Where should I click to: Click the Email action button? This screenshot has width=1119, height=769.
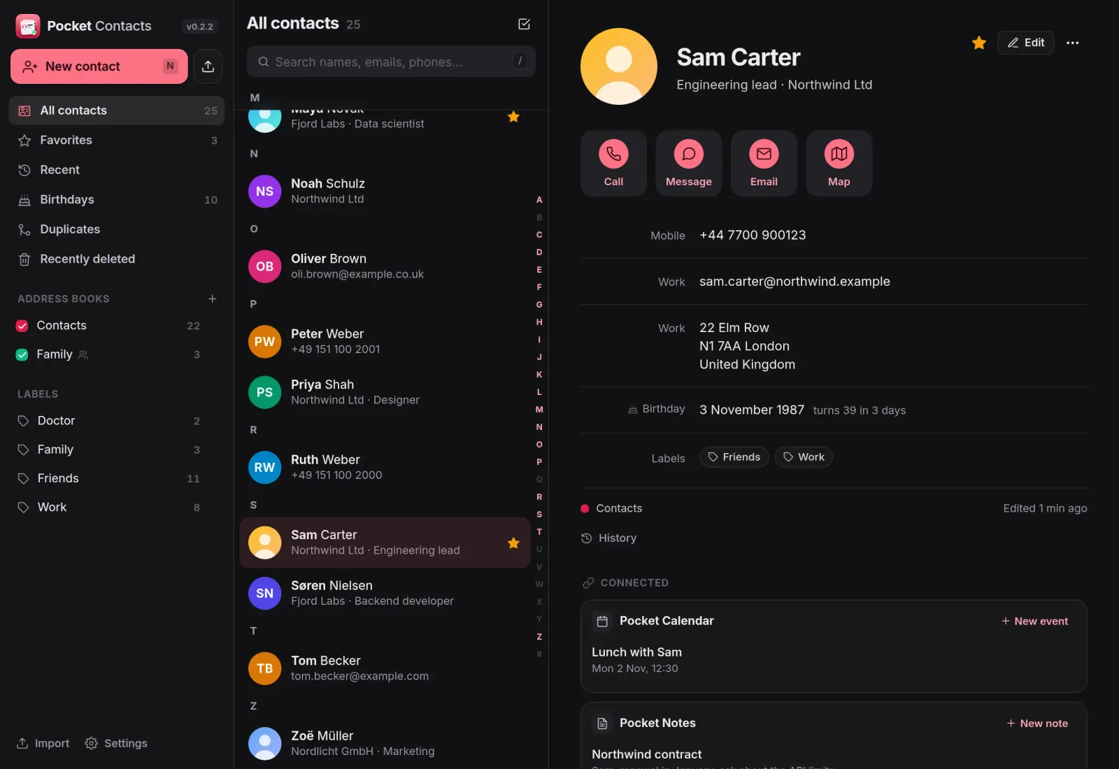click(764, 163)
